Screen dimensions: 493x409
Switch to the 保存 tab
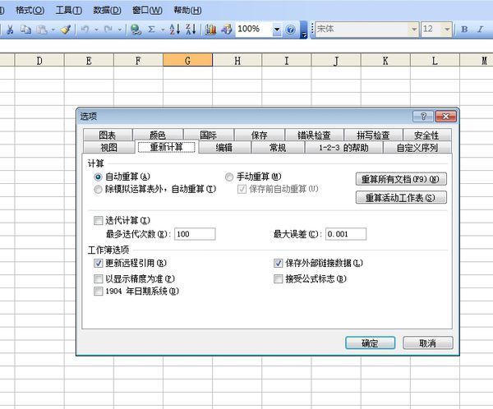coord(260,135)
